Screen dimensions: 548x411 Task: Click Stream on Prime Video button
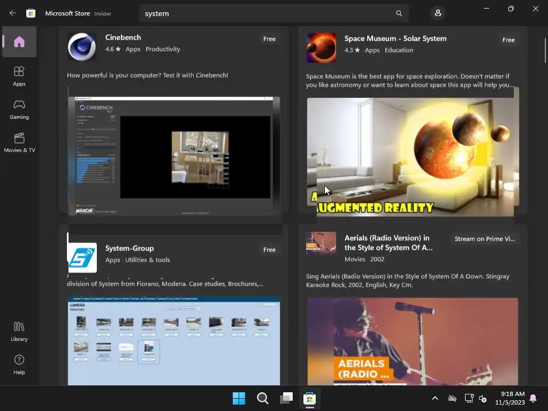(484, 239)
